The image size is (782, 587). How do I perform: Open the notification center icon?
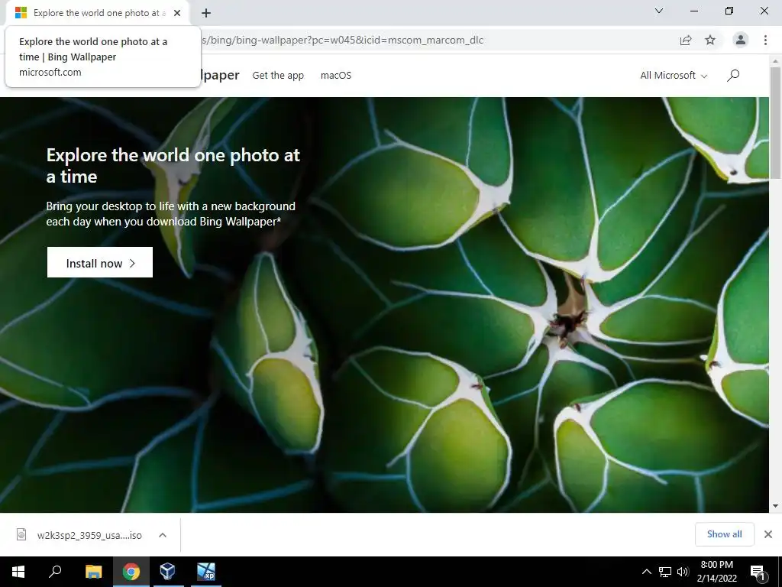(758, 572)
